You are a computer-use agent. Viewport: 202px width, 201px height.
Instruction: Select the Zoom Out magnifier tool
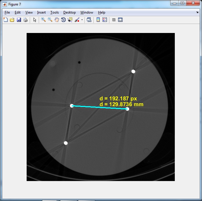[50, 20]
